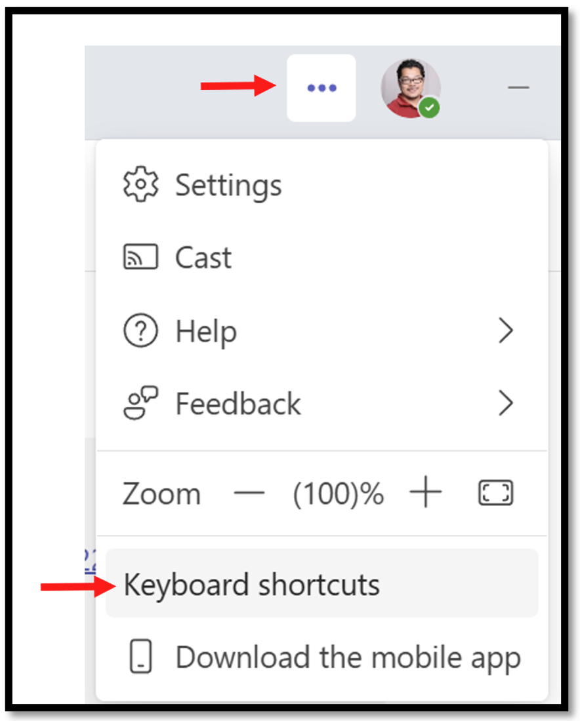Screen dimensions: 580x721
Task: Expand the Feedback submenu arrow
Action: click(506, 403)
